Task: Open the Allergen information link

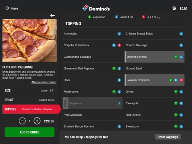Action: point(44,82)
